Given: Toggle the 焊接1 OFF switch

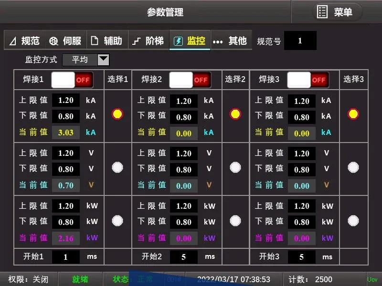Looking at the screenshot, I should tap(72, 80).
